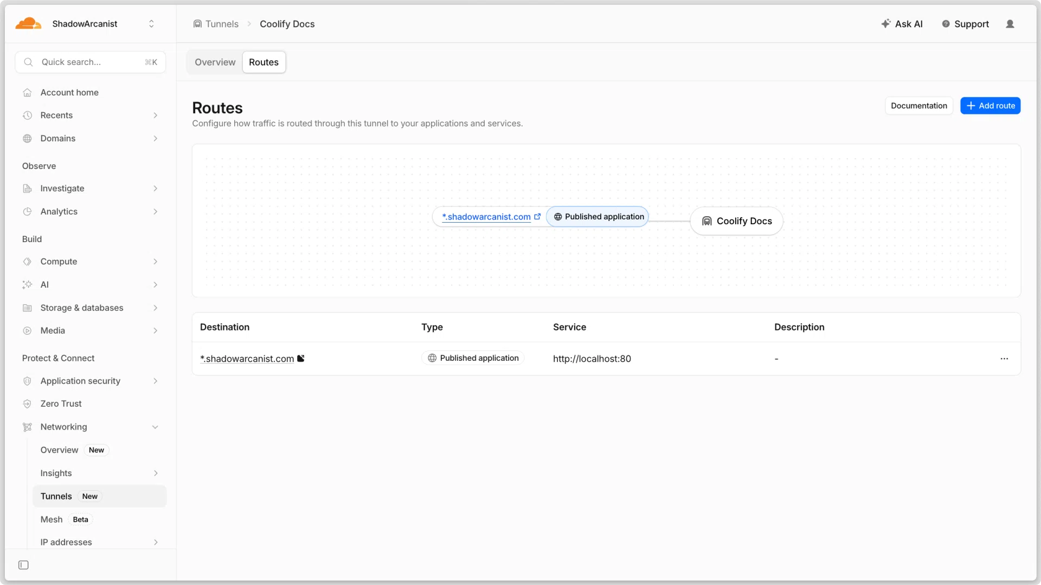Click Ask AI sparkle icon
Screen dimensions: 1041x585
point(886,24)
